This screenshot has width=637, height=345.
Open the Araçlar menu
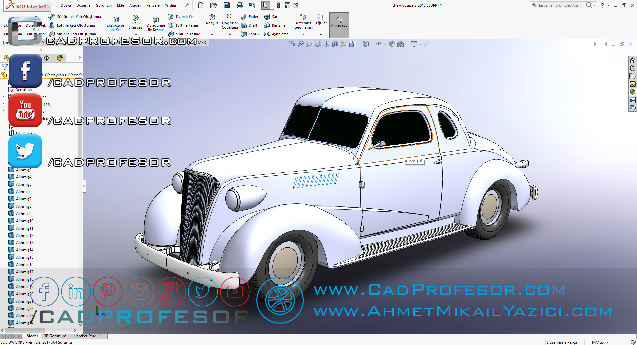point(135,5)
